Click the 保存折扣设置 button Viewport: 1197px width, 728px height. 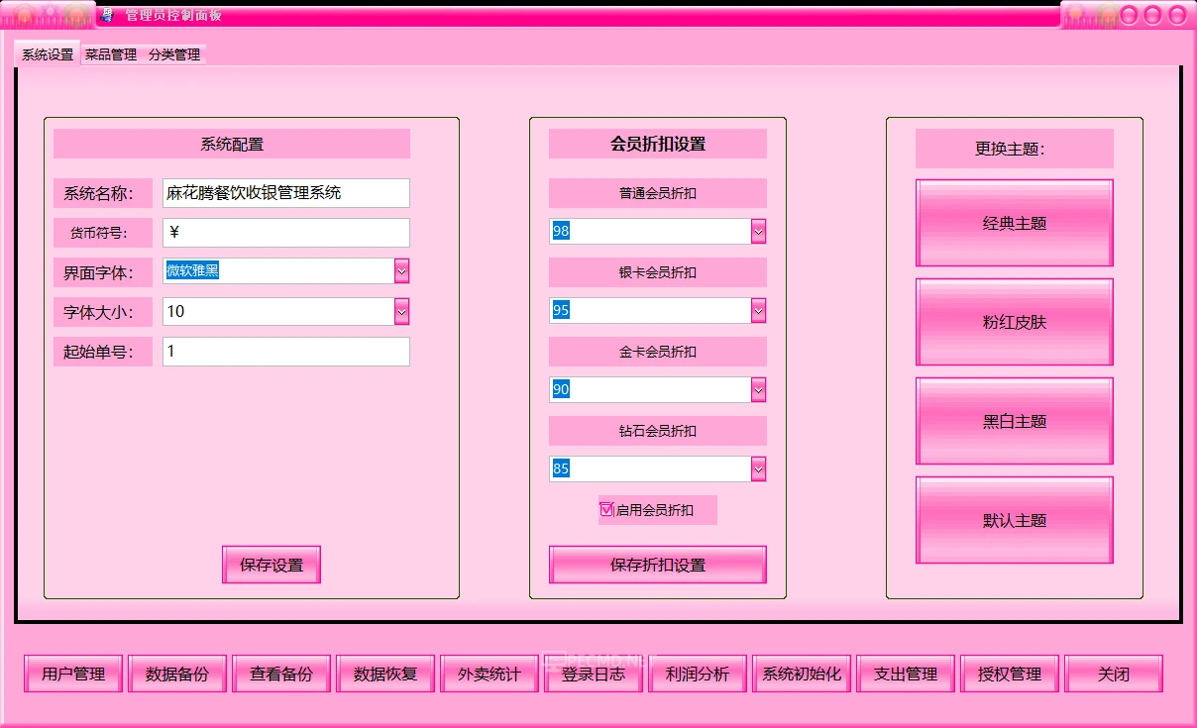click(657, 564)
